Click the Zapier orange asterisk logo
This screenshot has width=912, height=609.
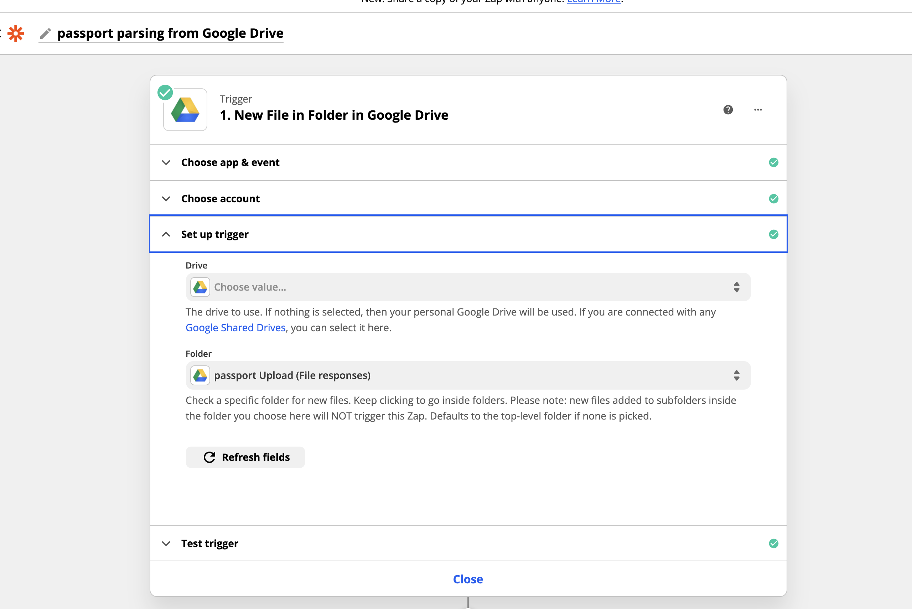[16, 33]
